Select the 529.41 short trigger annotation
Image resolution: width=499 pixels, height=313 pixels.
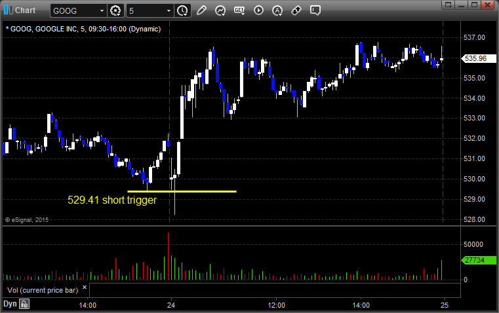112,200
